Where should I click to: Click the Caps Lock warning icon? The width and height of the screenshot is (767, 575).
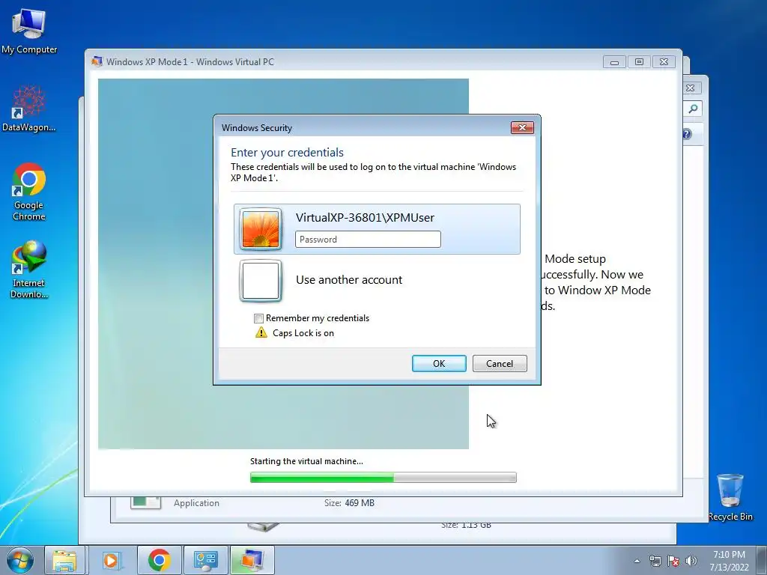click(261, 333)
